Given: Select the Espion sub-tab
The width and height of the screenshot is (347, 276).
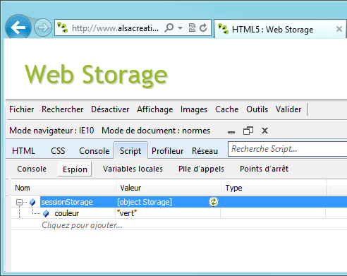Looking at the screenshot, I should 75,169.
